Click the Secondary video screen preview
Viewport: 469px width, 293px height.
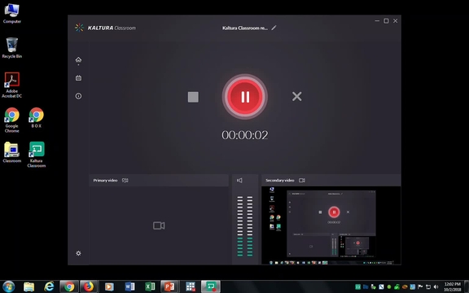point(331,225)
